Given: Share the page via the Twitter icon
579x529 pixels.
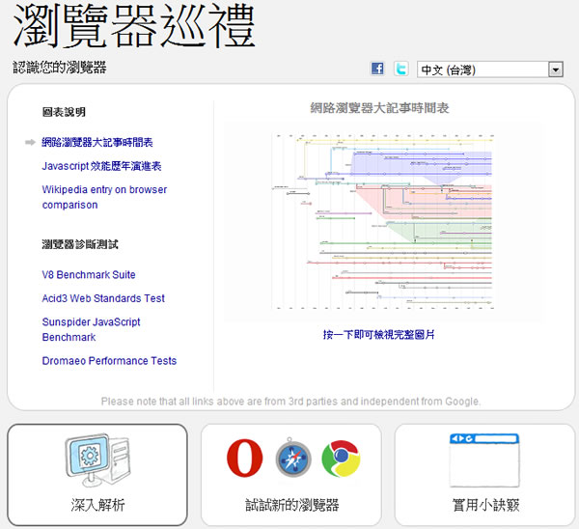Looking at the screenshot, I should 401,69.
